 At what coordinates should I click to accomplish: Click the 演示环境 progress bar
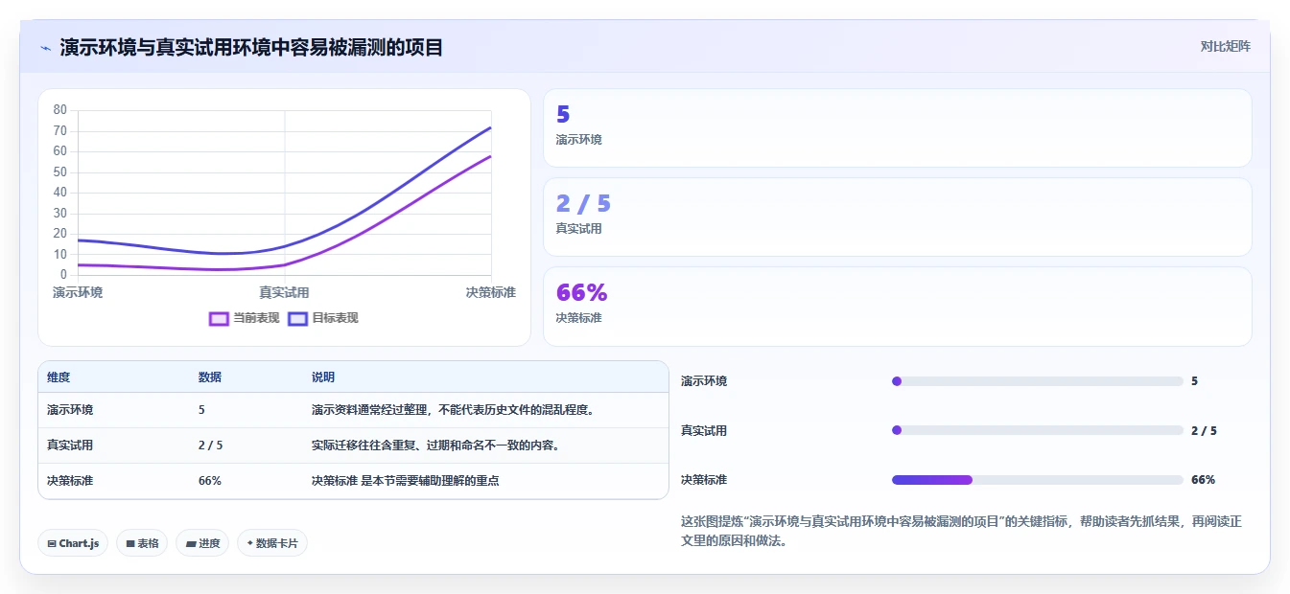coord(1038,381)
